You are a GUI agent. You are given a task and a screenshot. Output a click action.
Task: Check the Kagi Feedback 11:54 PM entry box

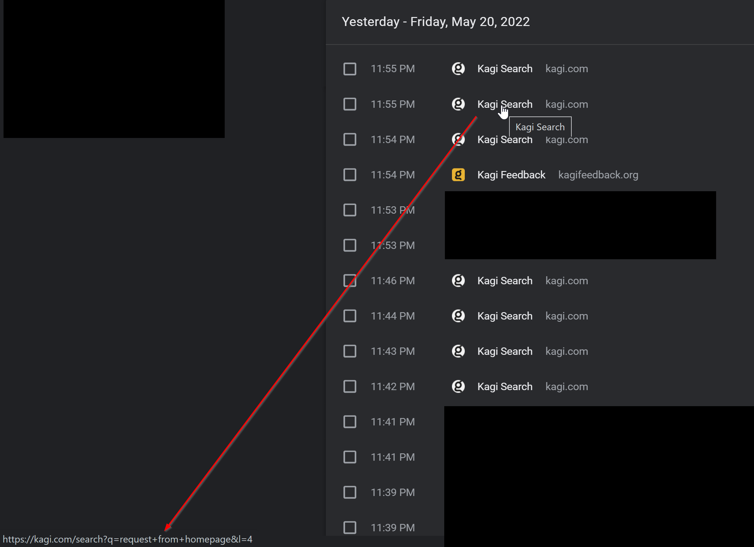(x=350, y=175)
